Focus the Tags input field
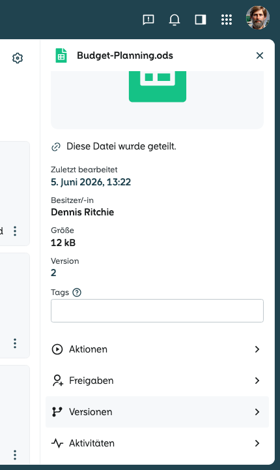The image size is (280, 470). (x=157, y=311)
